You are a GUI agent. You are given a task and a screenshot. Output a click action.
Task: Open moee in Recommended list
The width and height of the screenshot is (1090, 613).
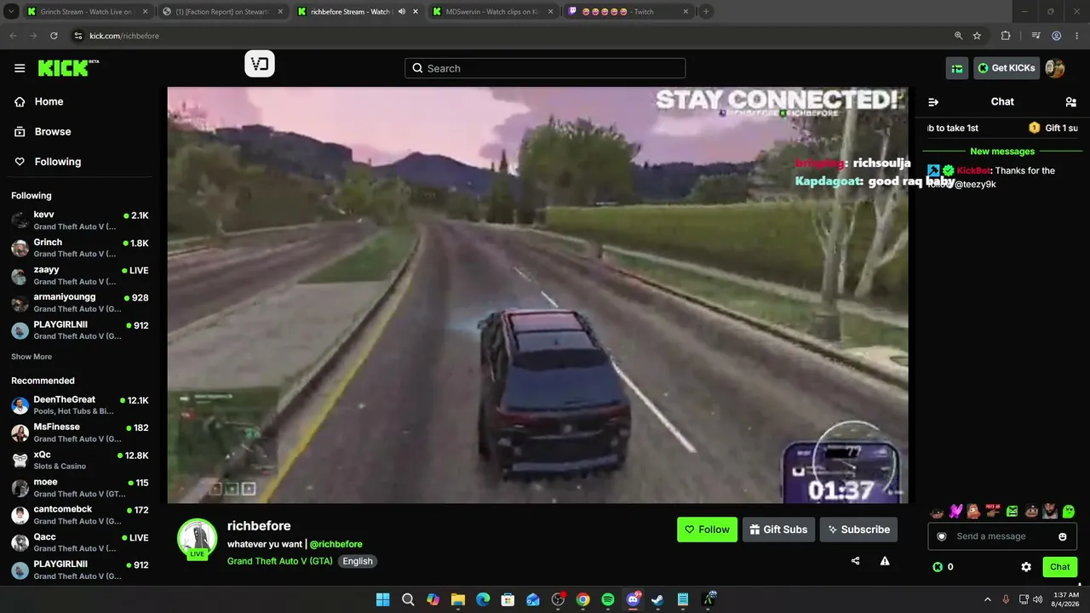(80, 487)
